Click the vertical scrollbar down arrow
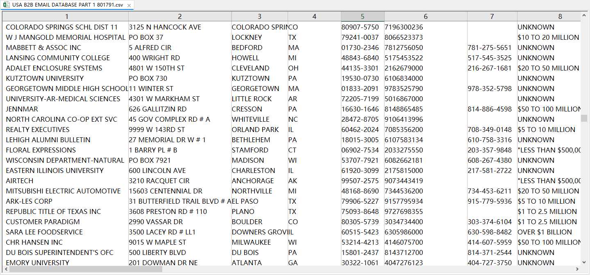This screenshot has height=275, width=590. click(584, 261)
